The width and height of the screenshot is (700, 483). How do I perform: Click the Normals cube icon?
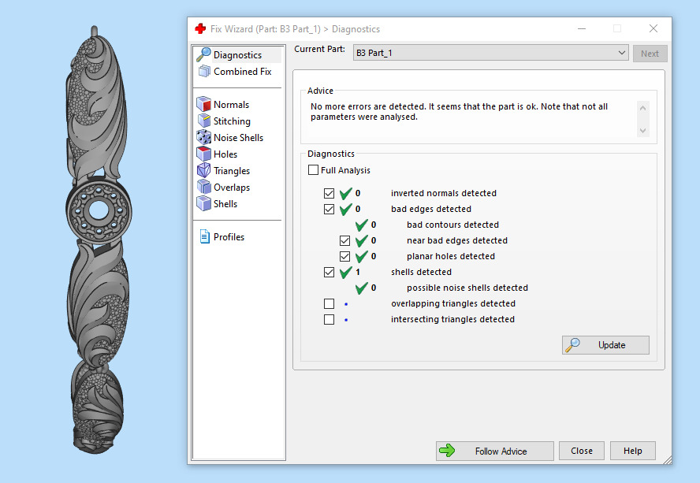203,104
